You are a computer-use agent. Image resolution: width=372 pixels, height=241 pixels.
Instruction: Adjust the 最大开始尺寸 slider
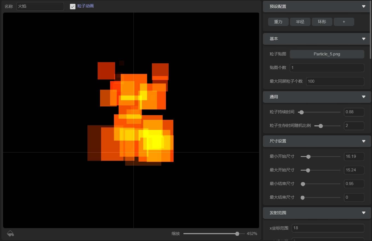pos(321,170)
